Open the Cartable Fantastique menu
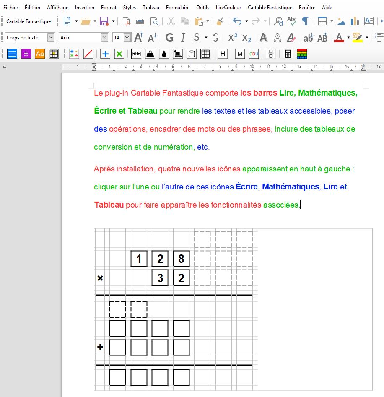The height and width of the screenshot is (397, 384). tap(270, 8)
